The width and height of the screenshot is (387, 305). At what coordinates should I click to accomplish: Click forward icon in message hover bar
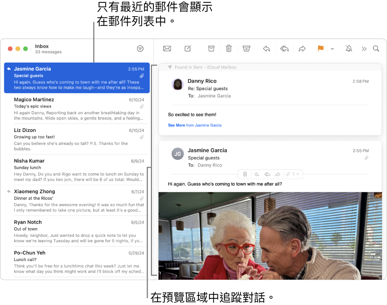(278, 175)
